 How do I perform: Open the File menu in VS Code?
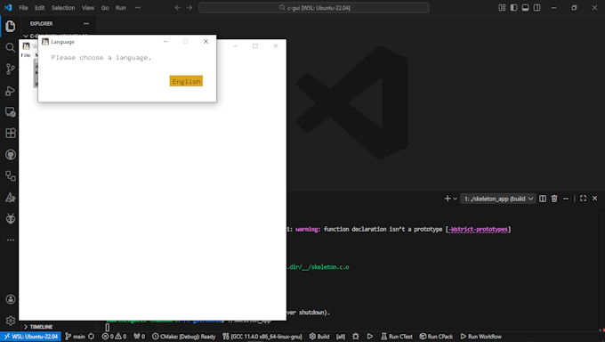[x=23, y=8]
